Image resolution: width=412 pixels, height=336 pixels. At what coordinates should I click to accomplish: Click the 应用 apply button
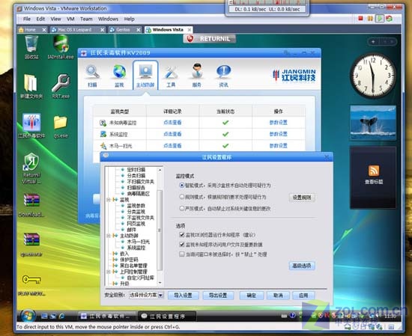pyautogui.click(x=303, y=296)
